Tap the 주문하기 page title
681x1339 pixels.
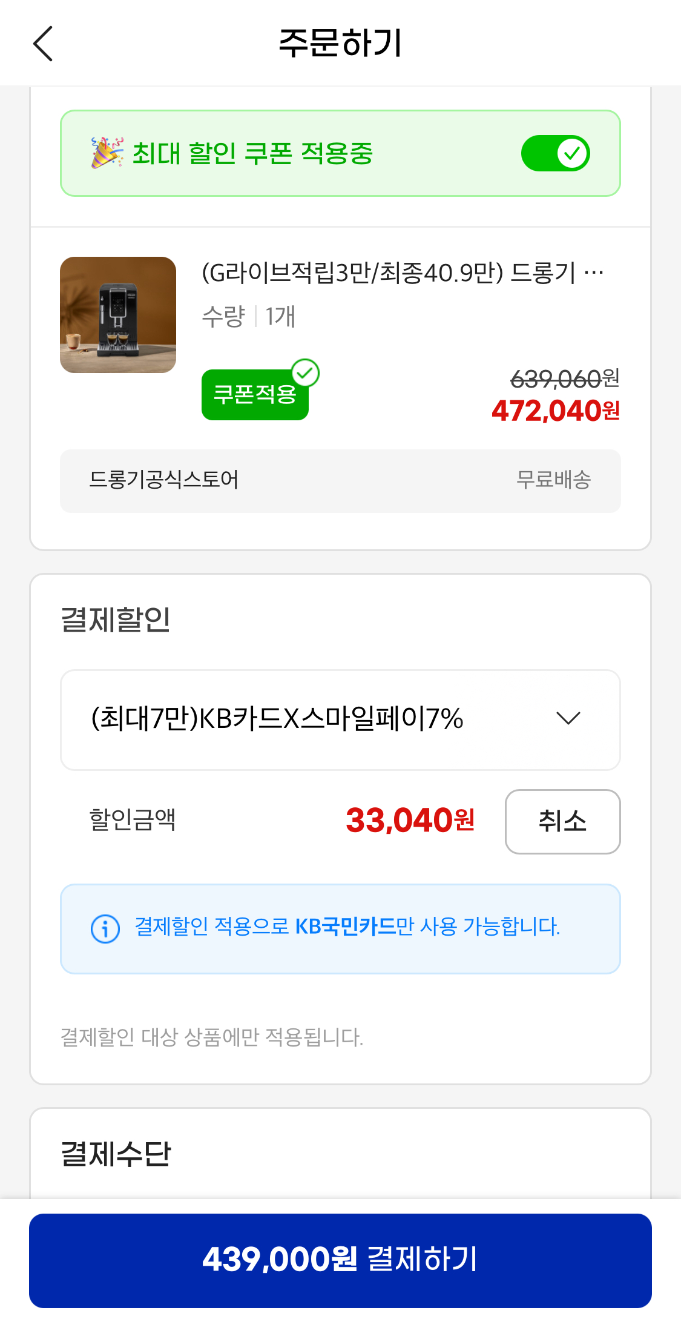click(x=340, y=44)
